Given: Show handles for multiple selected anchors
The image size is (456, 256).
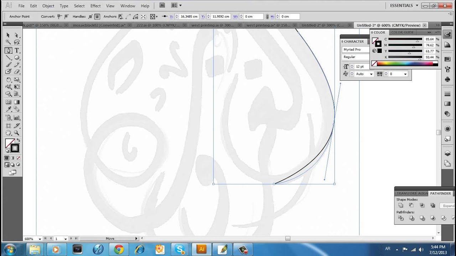Looking at the screenshot, I should [90, 17].
